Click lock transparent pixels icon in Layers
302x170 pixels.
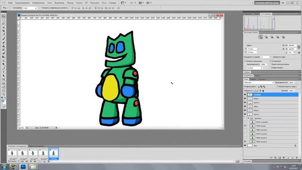255,91
